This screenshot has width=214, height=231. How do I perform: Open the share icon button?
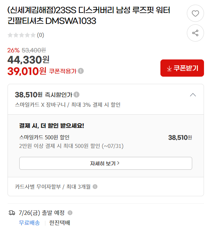point(195,33)
